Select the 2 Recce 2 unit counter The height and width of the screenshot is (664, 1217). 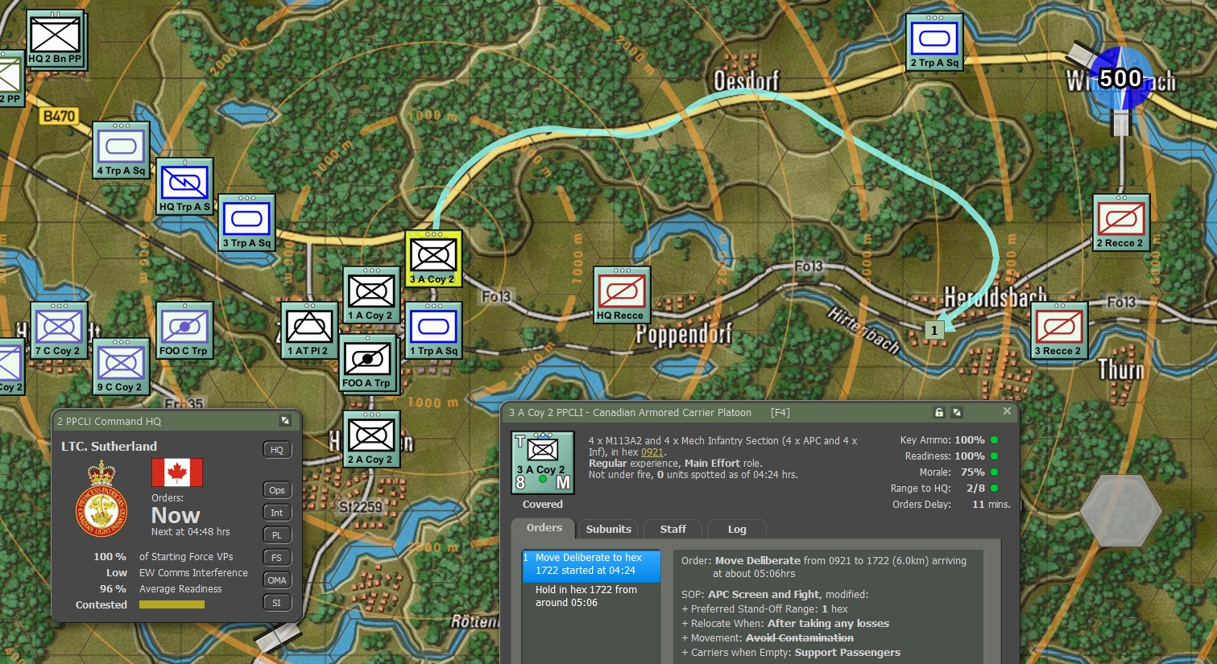click(x=1120, y=222)
